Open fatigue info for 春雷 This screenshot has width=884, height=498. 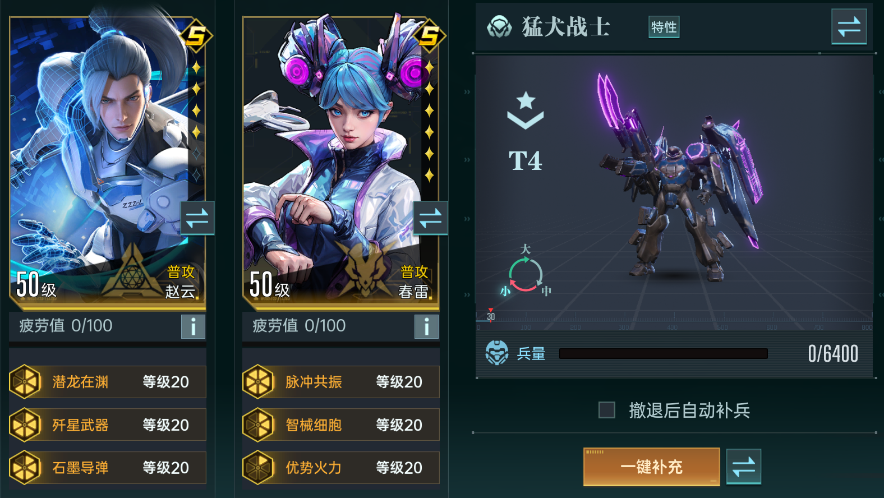(x=426, y=326)
